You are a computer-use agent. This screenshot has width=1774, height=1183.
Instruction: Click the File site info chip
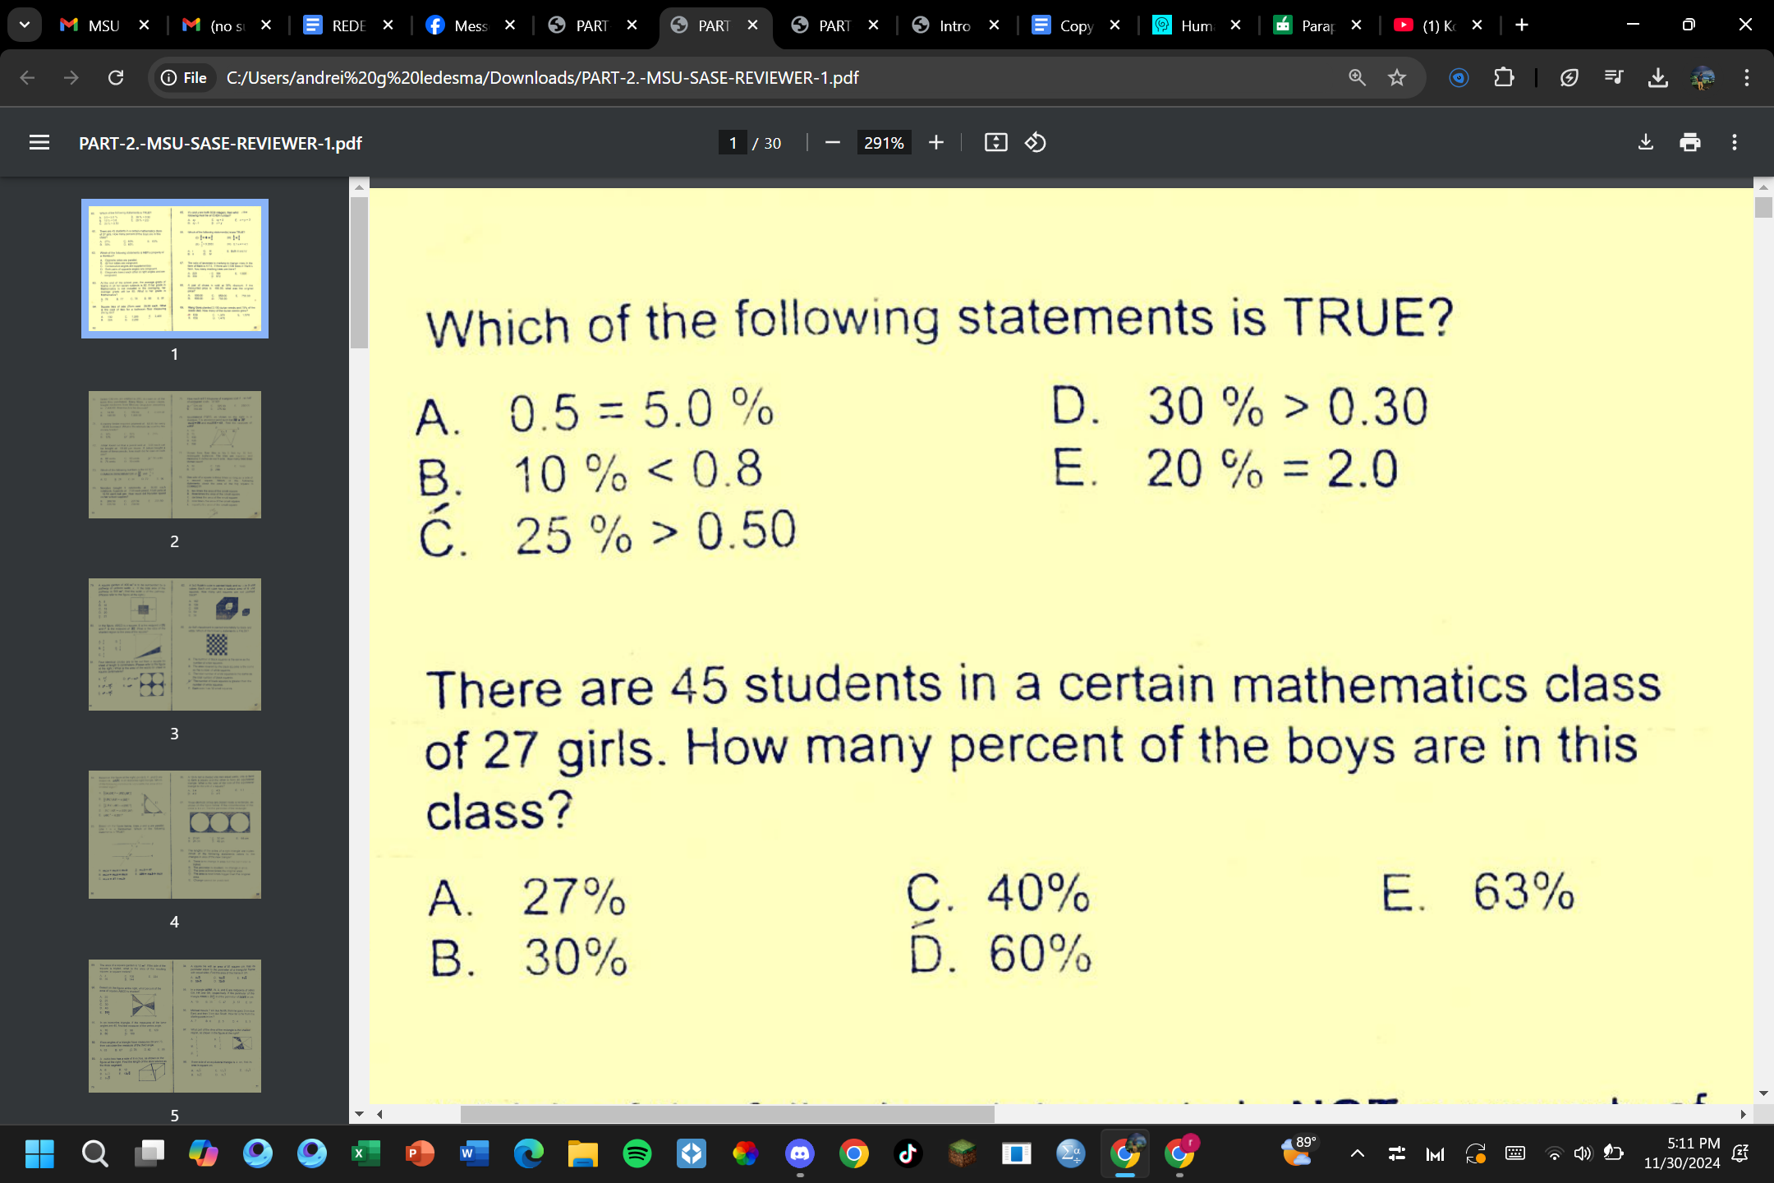[x=184, y=77]
